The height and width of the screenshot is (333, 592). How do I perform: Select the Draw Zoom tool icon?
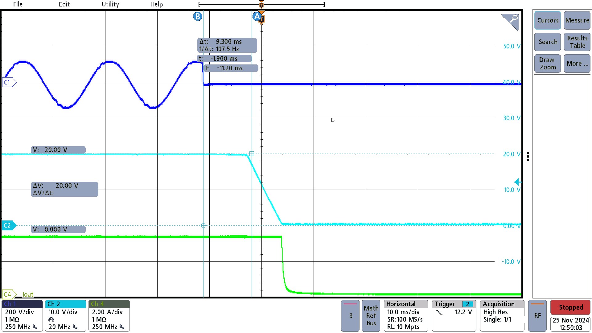[547, 64]
